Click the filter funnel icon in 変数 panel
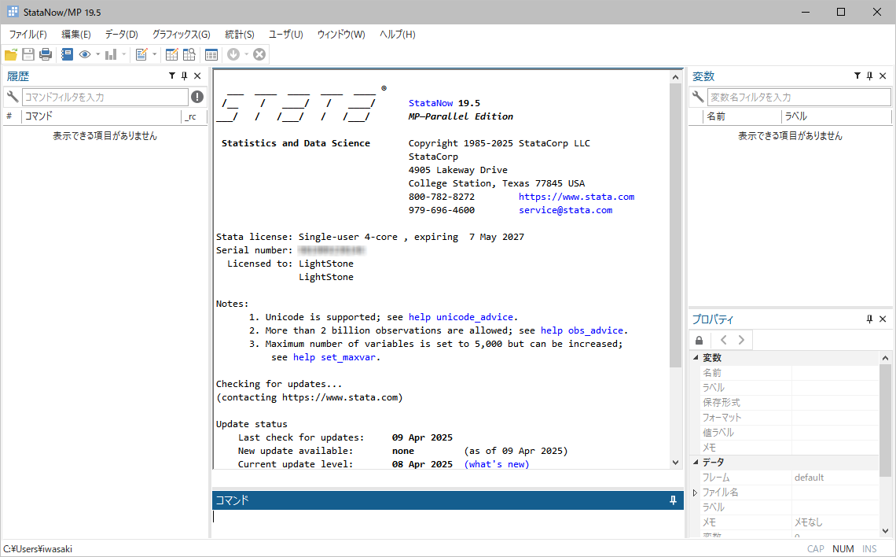896x557 pixels. [x=857, y=76]
